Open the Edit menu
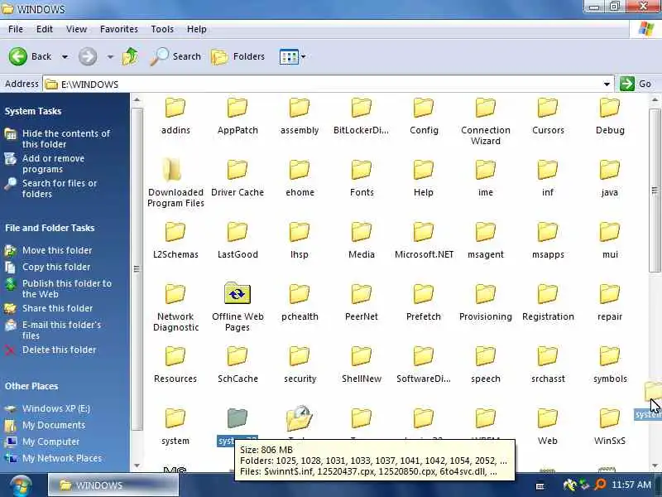The image size is (662, 497). pyautogui.click(x=45, y=29)
